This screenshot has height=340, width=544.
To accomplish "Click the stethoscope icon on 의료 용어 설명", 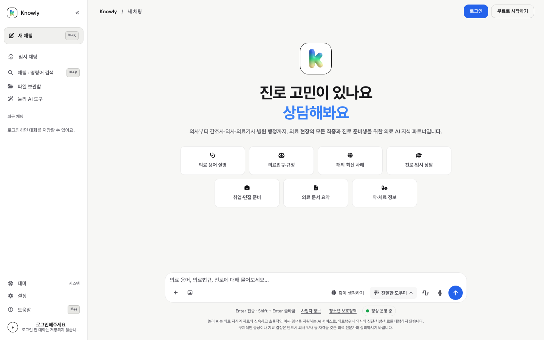I will click(x=213, y=155).
